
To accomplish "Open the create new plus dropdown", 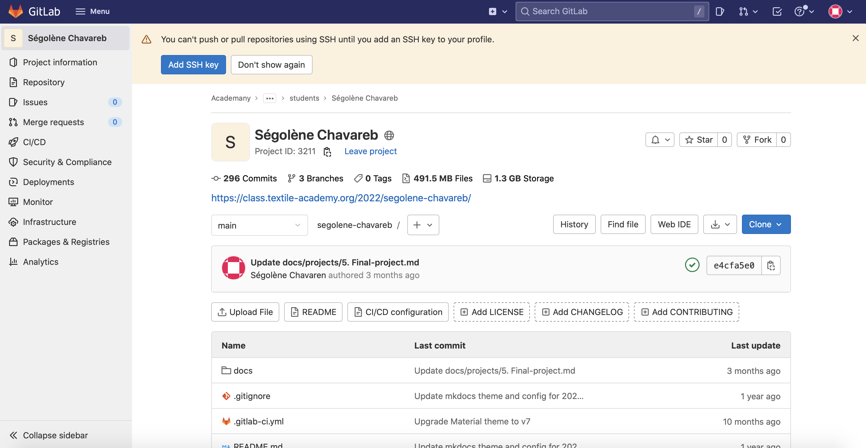I will [498, 11].
